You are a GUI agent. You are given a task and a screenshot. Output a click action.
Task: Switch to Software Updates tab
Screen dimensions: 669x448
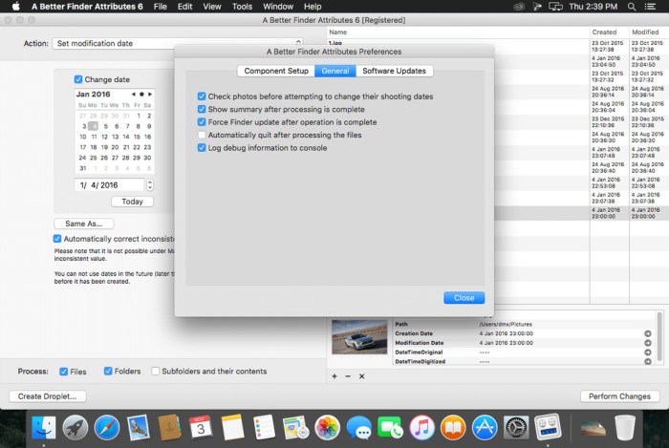[395, 71]
